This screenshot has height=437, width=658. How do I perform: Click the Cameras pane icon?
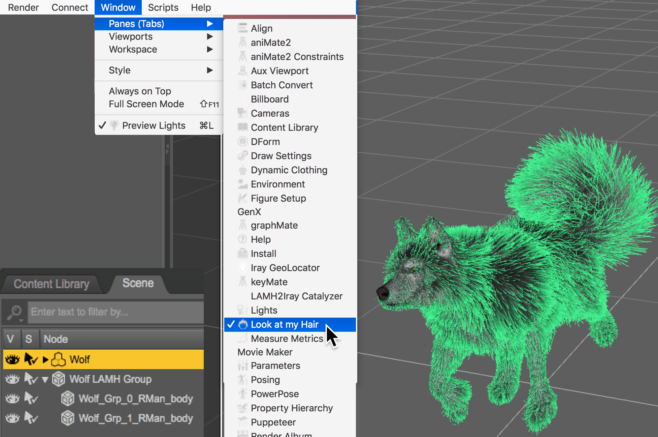click(242, 113)
